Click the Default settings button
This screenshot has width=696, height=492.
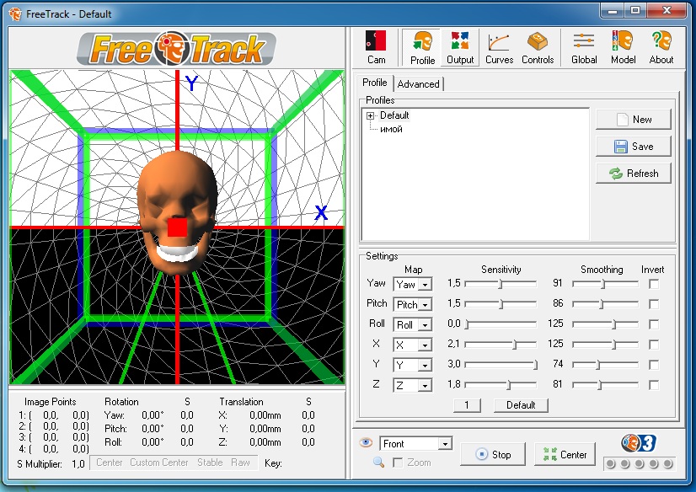(x=521, y=405)
